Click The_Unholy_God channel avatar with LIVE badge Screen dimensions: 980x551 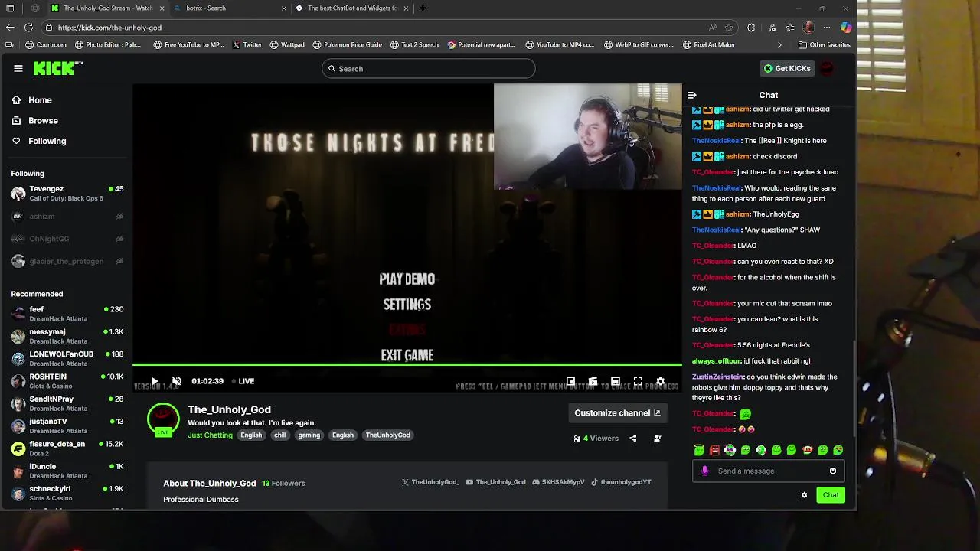coord(162,419)
